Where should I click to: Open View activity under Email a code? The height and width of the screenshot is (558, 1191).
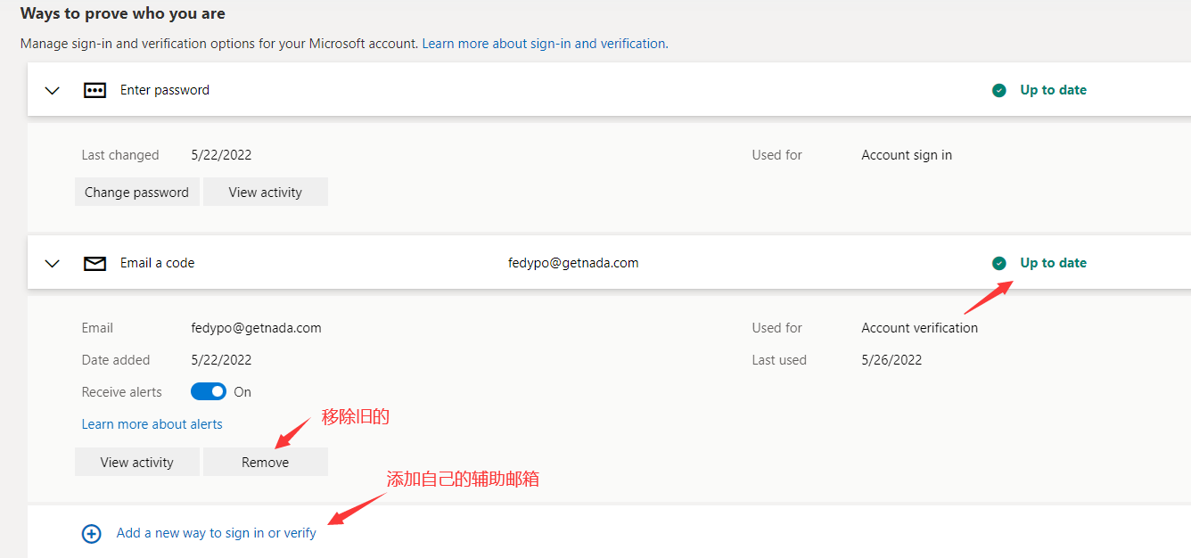[136, 463]
